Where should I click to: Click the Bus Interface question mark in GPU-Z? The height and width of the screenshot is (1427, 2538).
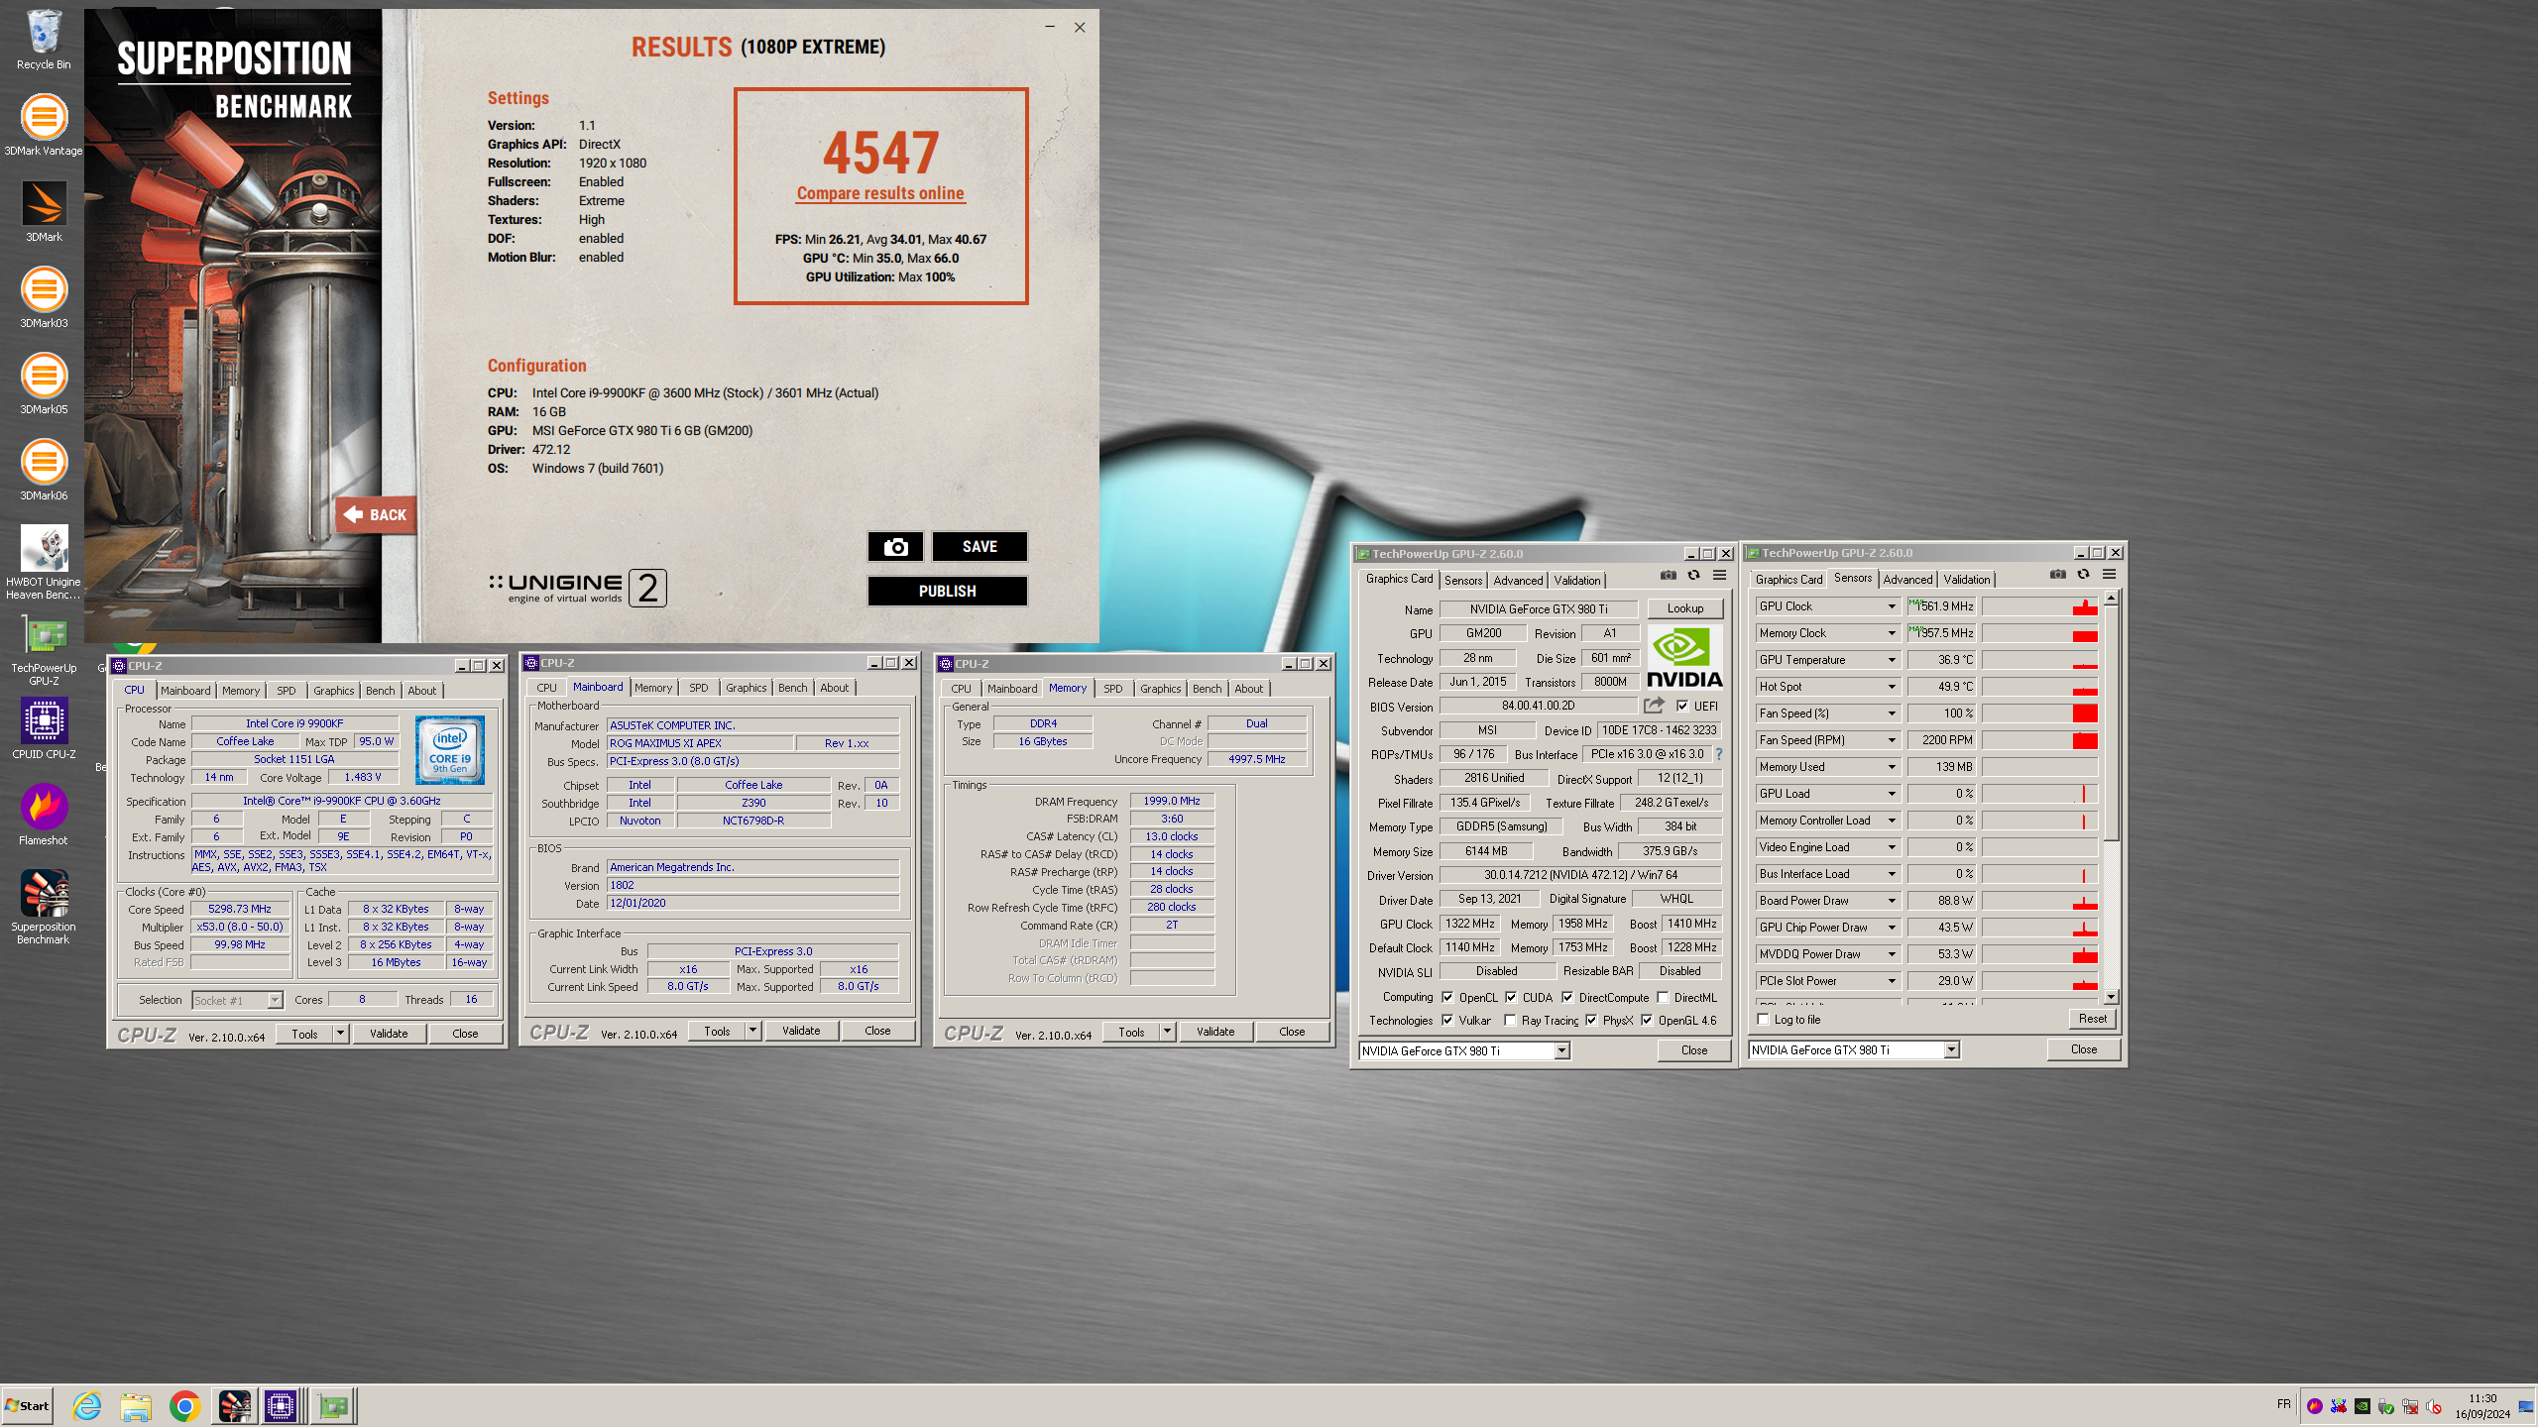(1719, 754)
